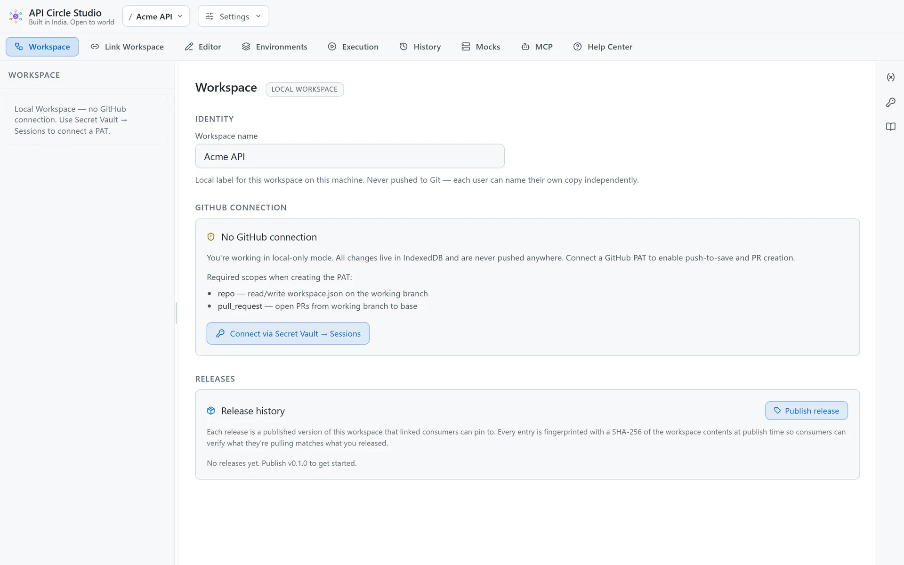This screenshot has height=565, width=904.
Task: Click the WORKSPACE sidebar heading
Action: pos(34,75)
